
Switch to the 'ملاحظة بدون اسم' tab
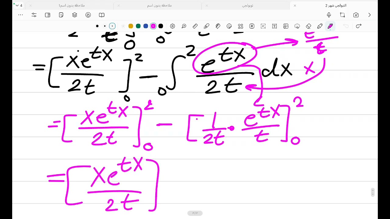pos(159,5)
